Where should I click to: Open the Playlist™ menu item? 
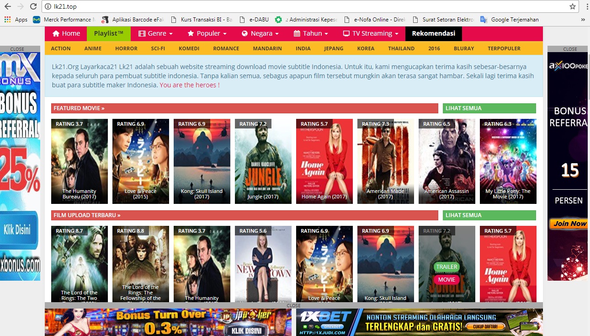tap(109, 33)
